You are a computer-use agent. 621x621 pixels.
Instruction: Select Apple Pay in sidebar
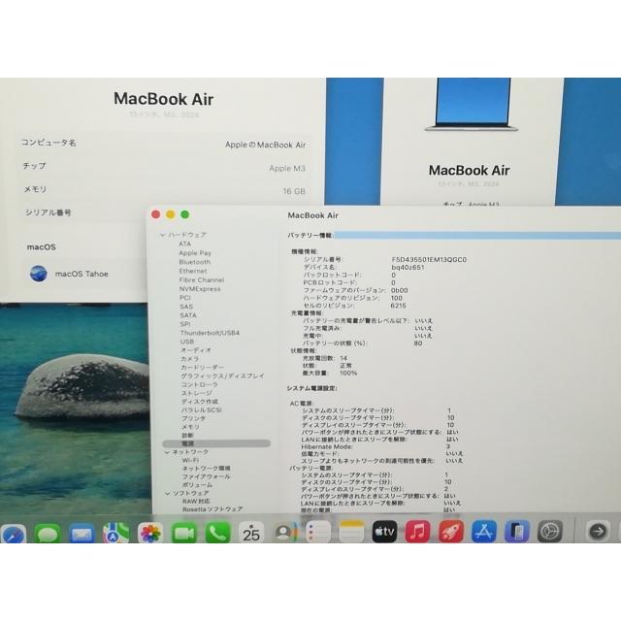click(195, 253)
